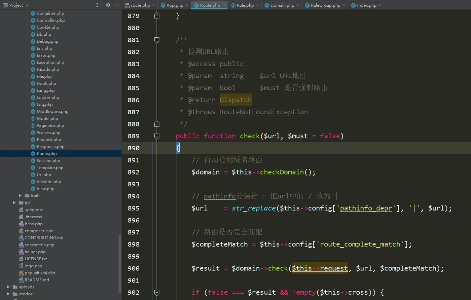The width and height of the screenshot is (471, 300).
Task: Open Project panel settings gear
Action: pyautogui.click(x=108, y=5)
